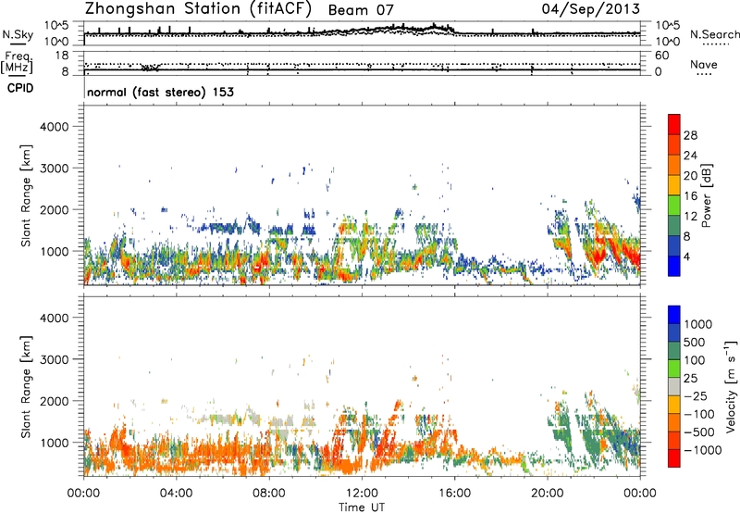Screen dimensions: 740x513
Task: Pick the yellow segment of Power colorbar
Action: (x=674, y=184)
